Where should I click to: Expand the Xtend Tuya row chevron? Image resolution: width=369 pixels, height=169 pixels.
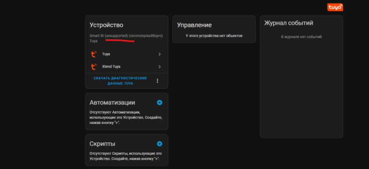159,67
